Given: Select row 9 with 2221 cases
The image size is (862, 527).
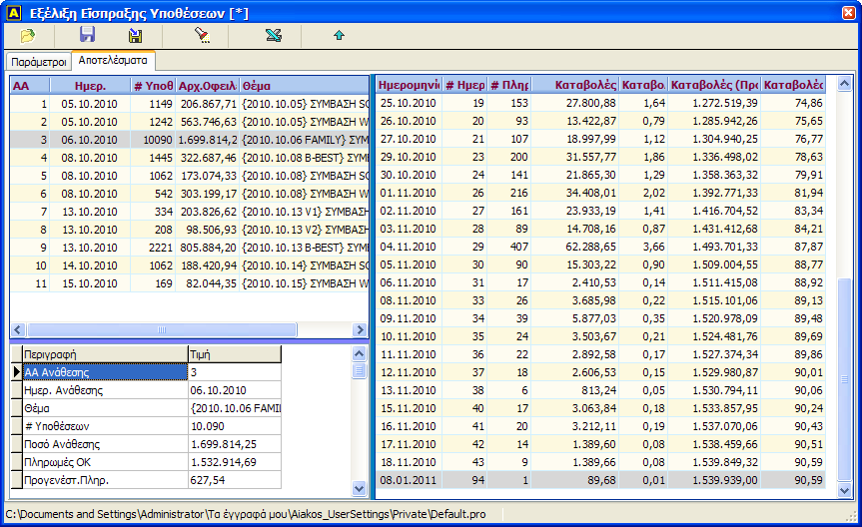Looking at the screenshot, I should point(190,248).
